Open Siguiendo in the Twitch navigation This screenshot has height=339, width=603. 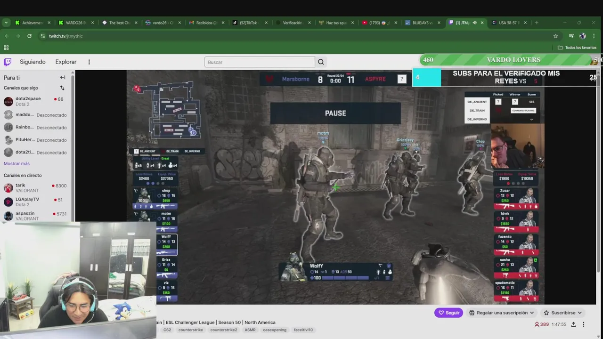coord(33,62)
